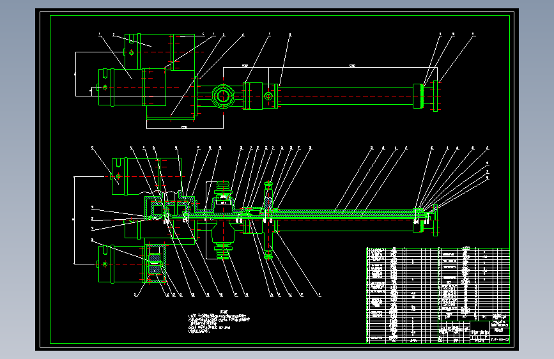Select the drawing number ZUT-00-02 in title block

(x=500, y=340)
